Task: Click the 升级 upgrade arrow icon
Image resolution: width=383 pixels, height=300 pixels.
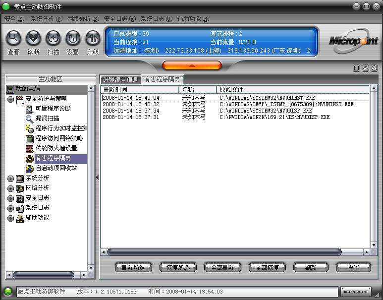Action: [93, 38]
